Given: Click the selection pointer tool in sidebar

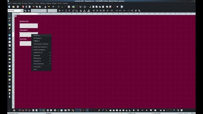Looking at the screenshot, I should click(10, 15).
